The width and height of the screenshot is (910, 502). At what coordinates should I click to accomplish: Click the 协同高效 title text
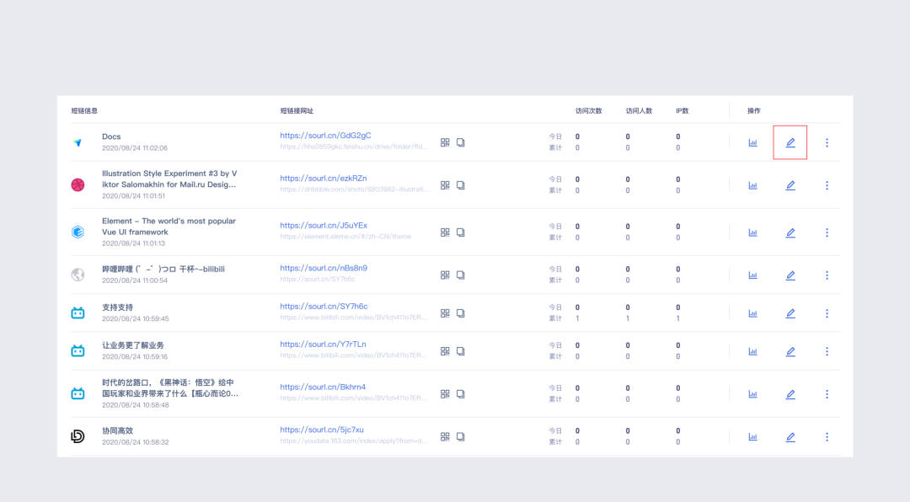(x=118, y=430)
